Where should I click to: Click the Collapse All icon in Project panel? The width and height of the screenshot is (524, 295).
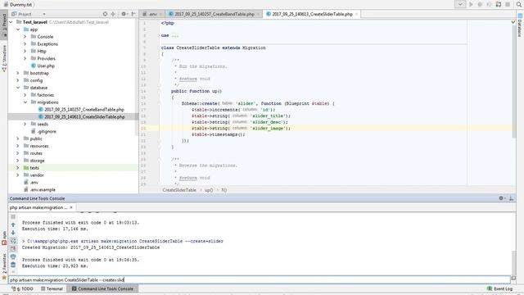coord(113,14)
